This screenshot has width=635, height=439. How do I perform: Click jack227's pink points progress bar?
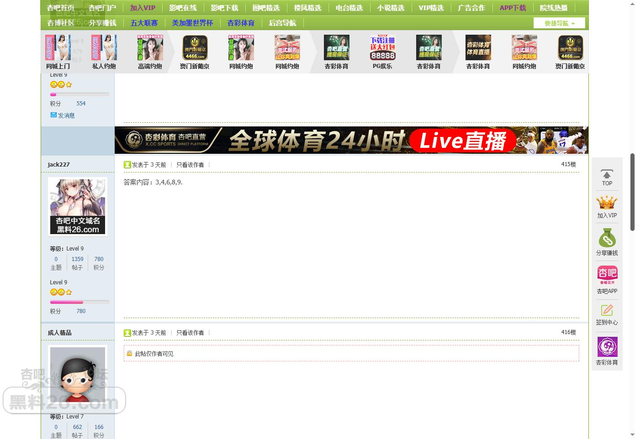(79, 302)
